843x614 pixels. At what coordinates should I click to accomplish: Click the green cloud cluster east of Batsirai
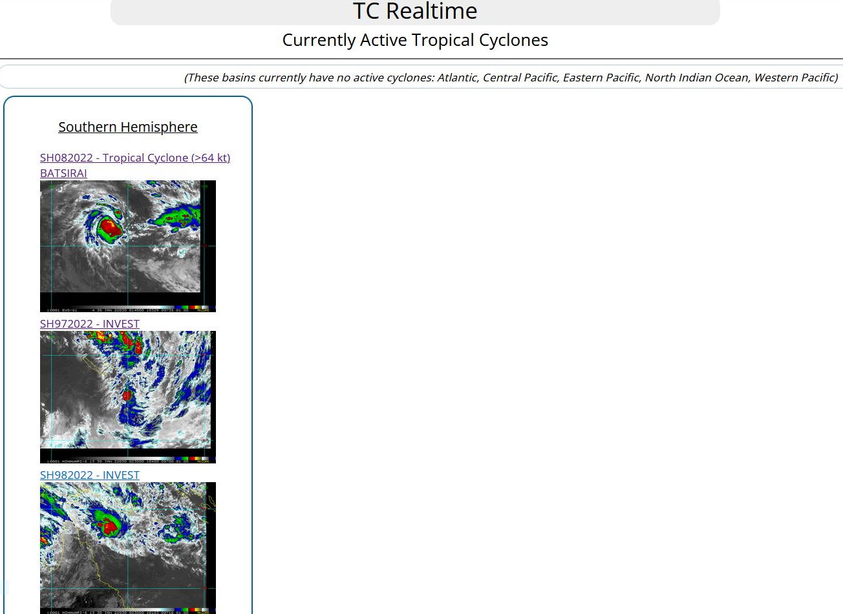178,217
